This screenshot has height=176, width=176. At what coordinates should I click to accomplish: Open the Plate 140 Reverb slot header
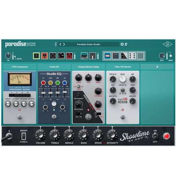pyautogui.click(x=123, y=67)
